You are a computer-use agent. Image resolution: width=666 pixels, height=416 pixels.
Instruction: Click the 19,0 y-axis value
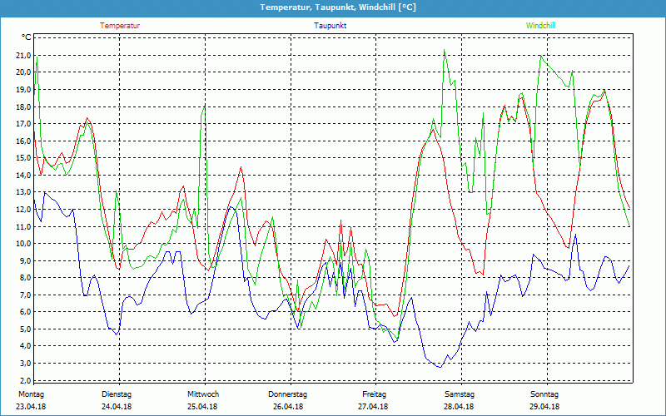coord(24,90)
